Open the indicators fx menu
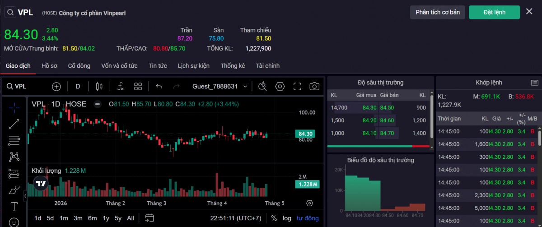542x227 pixels. (x=121, y=86)
